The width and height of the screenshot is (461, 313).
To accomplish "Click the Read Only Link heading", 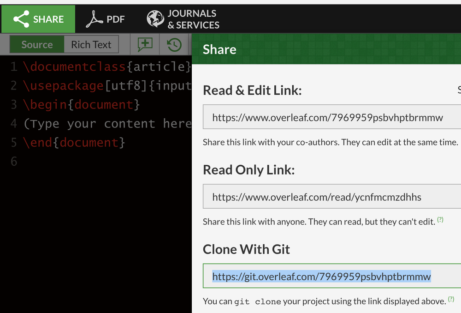I will point(249,170).
